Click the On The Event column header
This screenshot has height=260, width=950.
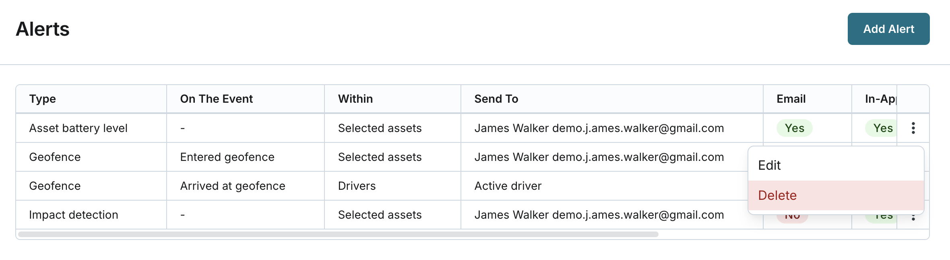point(216,99)
